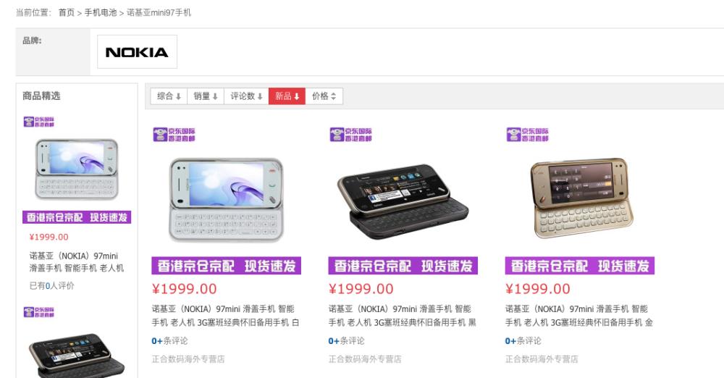This screenshot has height=378, width=724.
Task: Open the white Nokia 97mini product image
Action: [226, 200]
